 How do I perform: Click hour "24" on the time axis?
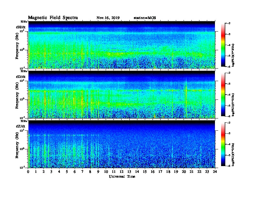point(215,172)
